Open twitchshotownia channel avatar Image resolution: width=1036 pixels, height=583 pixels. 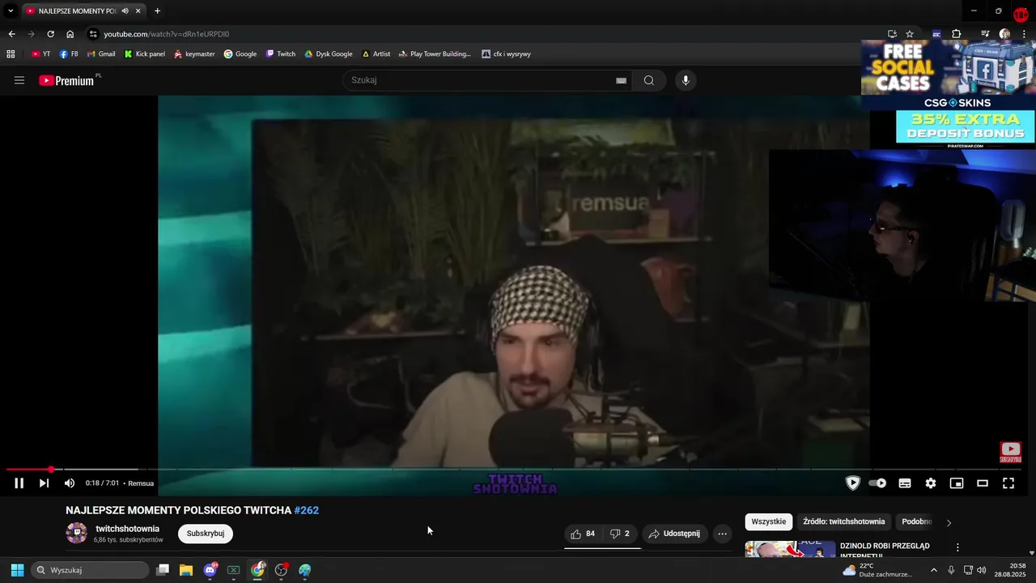click(76, 533)
